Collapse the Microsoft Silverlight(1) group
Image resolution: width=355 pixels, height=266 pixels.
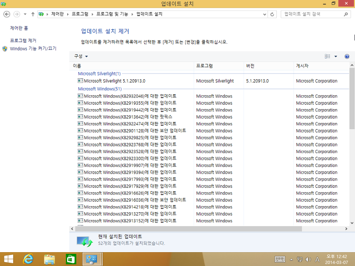point(99,74)
